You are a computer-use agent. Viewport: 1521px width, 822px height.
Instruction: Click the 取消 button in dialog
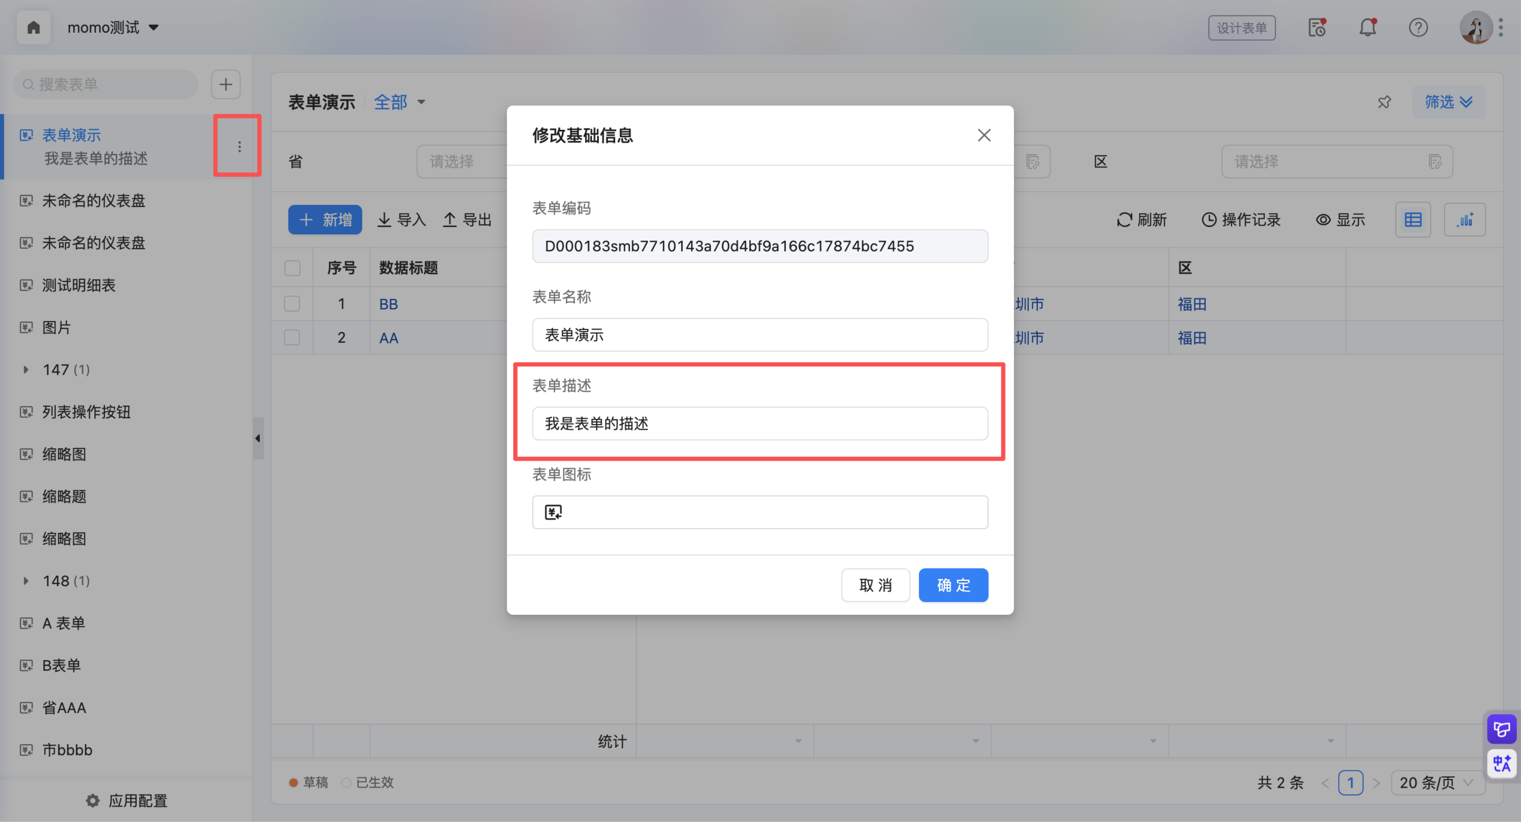[x=875, y=585]
